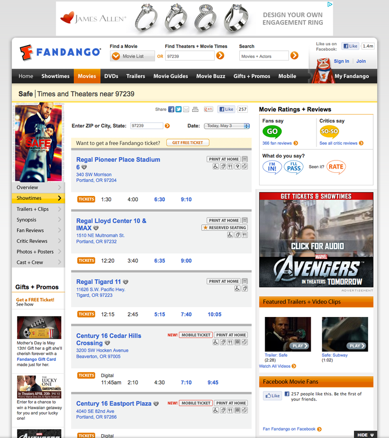Click the fan reviews arrow icon
Viewport: 389px width, 438px height.
[296, 143]
